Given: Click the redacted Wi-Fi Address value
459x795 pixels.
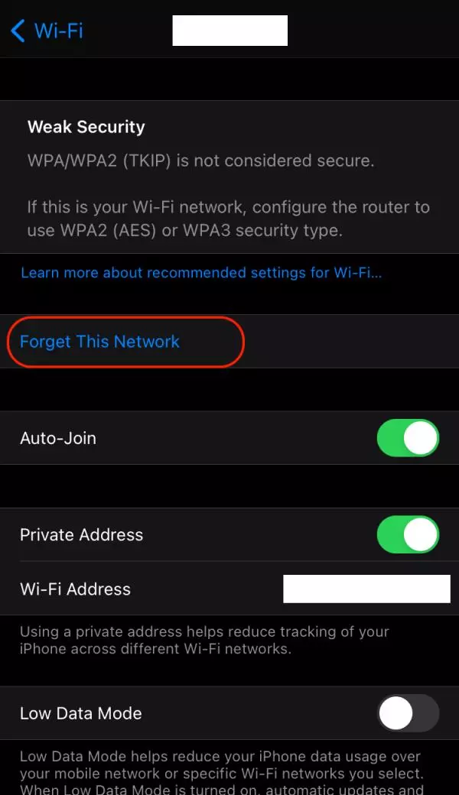Looking at the screenshot, I should (x=366, y=589).
